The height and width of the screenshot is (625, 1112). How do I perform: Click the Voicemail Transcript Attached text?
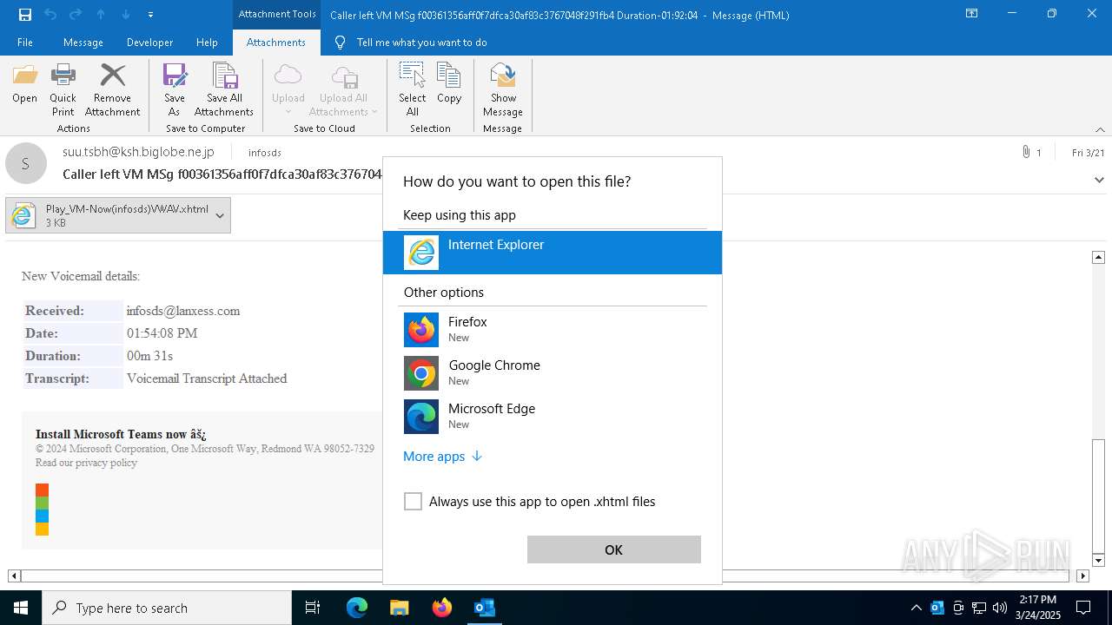click(207, 378)
